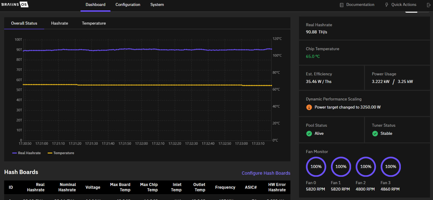Click the Voltage column header
433x200 pixels.
pyautogui.click(x=93, y=187)
